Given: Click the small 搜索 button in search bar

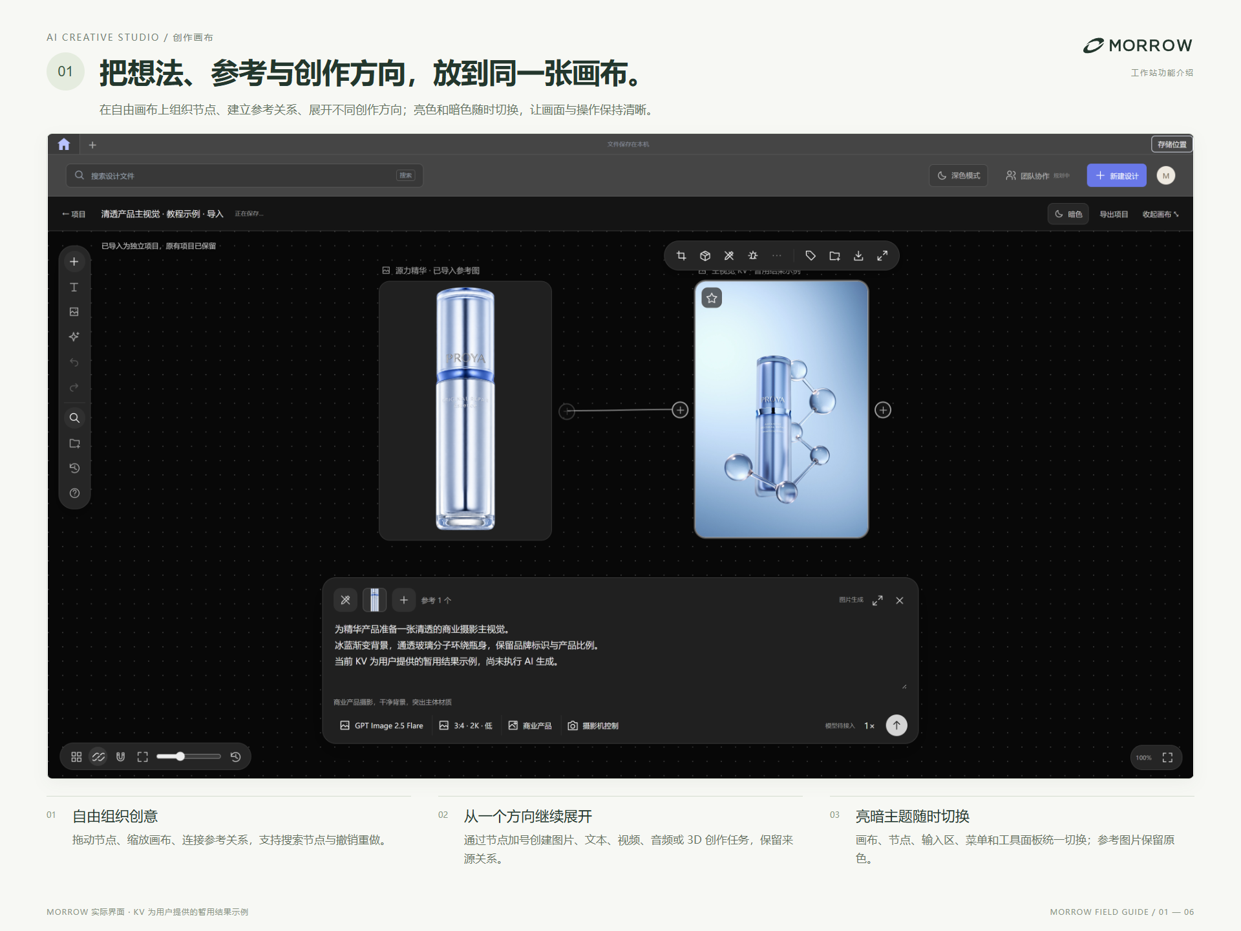Looking at the screenshot, I should [x=406, y=175].
